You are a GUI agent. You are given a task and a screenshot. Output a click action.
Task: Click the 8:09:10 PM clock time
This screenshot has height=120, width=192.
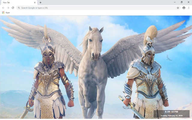171,112
